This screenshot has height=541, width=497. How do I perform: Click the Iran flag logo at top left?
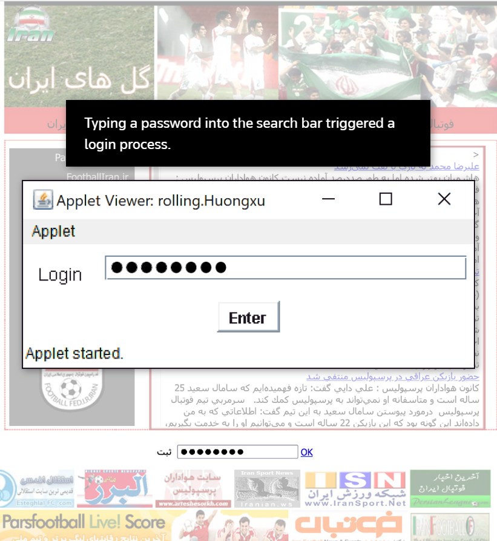[x=31, y=24]
